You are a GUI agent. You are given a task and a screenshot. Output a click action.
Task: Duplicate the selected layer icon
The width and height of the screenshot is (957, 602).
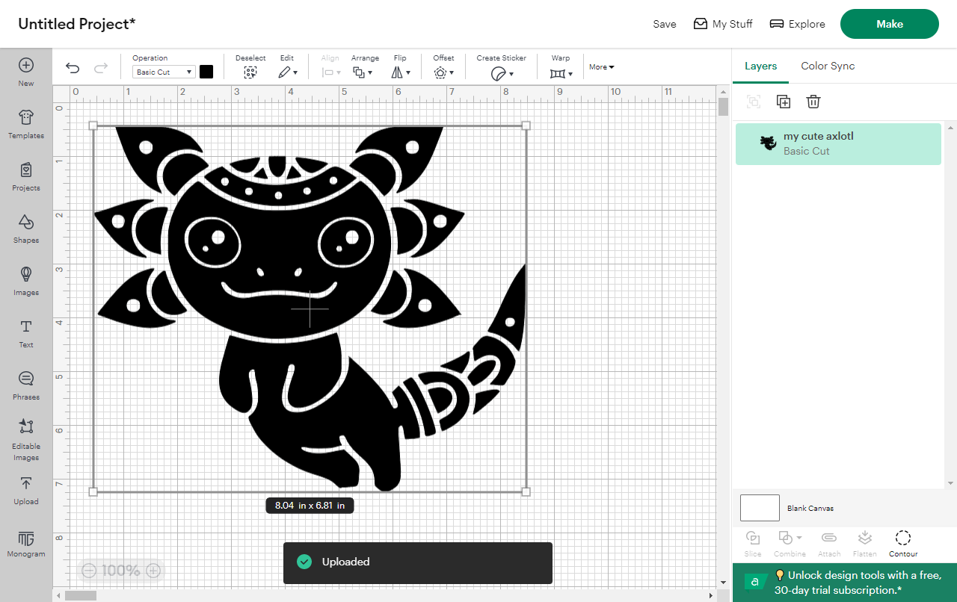click(x=784, y=102)
